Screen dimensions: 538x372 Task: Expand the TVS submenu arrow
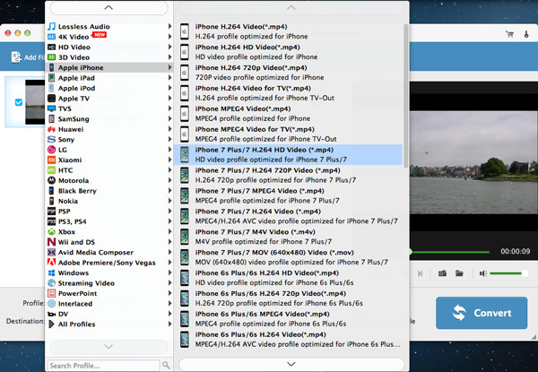pyautogui.click(x=169, y=108)
